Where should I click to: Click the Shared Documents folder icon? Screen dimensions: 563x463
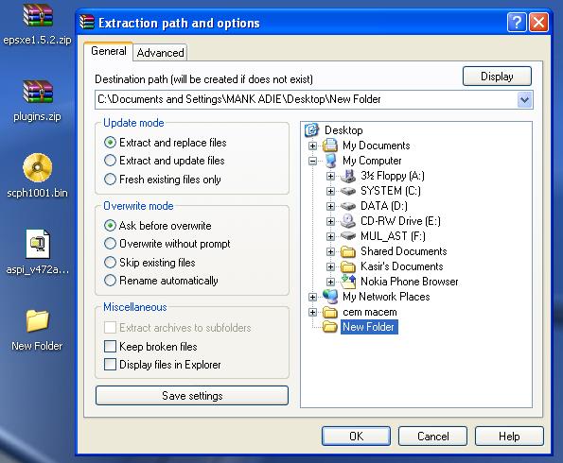point(348,251)
